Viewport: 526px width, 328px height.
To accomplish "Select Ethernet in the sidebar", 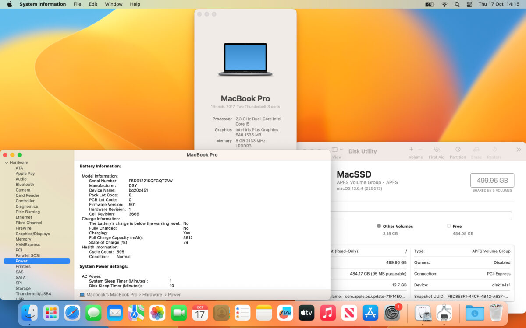I will [x=24, y=217].
